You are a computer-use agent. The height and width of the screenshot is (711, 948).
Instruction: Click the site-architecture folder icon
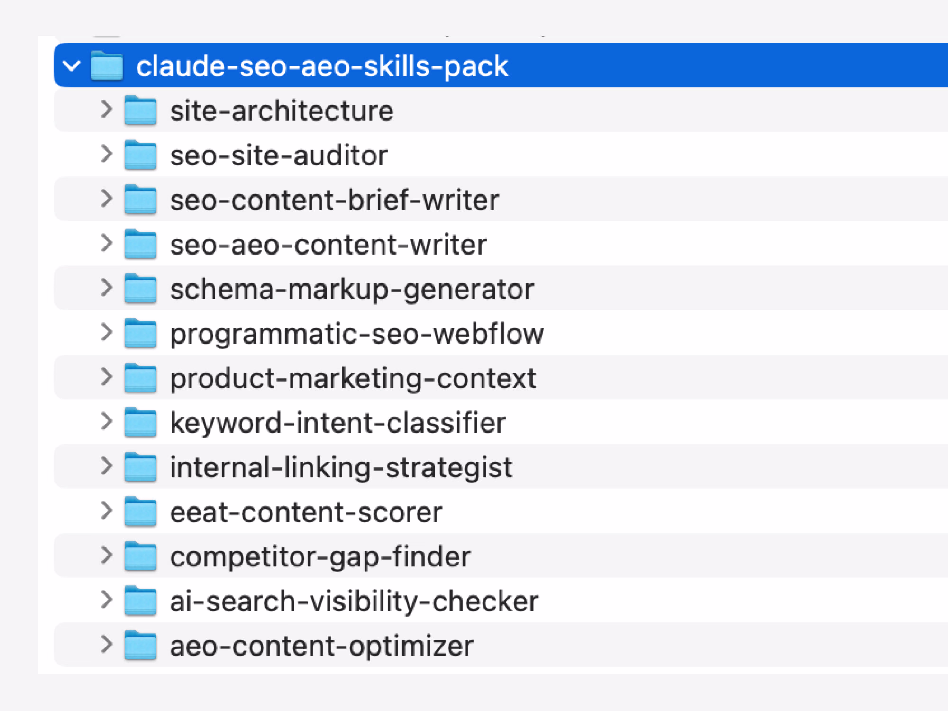click(140, 110)
